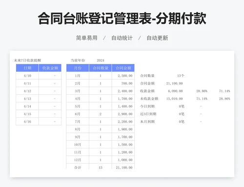The image size is (244, 187).
Task: Select the subtitle text 简单易用
Action: [x=87, y=38]
